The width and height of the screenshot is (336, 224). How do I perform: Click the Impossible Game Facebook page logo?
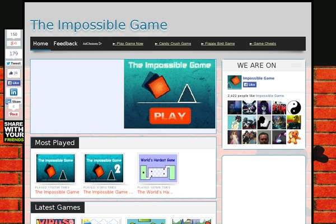pyautogui.click(x=235, y=82)
